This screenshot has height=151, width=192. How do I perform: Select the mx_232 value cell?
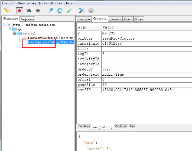(x=147, y=33)
